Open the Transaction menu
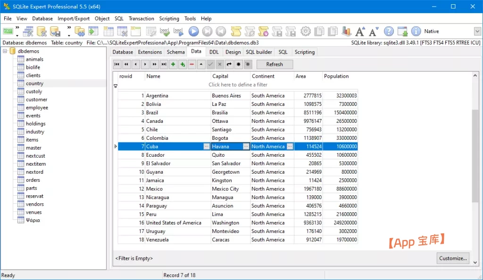Screen dimensions: 483x280 coord(141,19)
